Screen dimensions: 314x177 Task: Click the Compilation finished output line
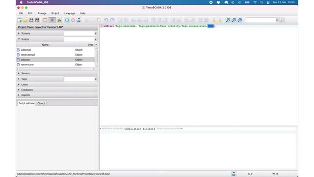141,129
